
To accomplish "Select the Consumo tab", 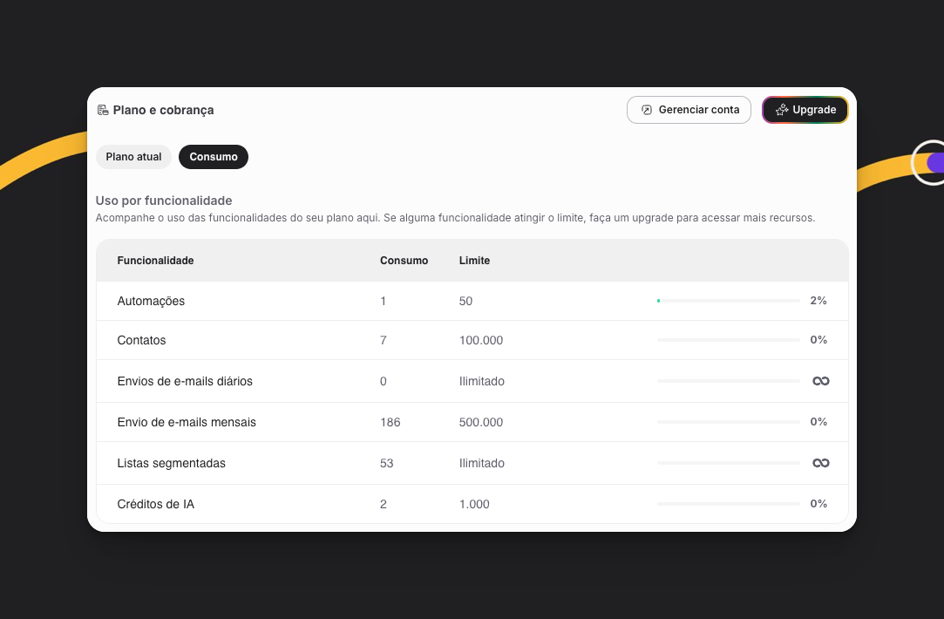I will [x=214, y=157].
